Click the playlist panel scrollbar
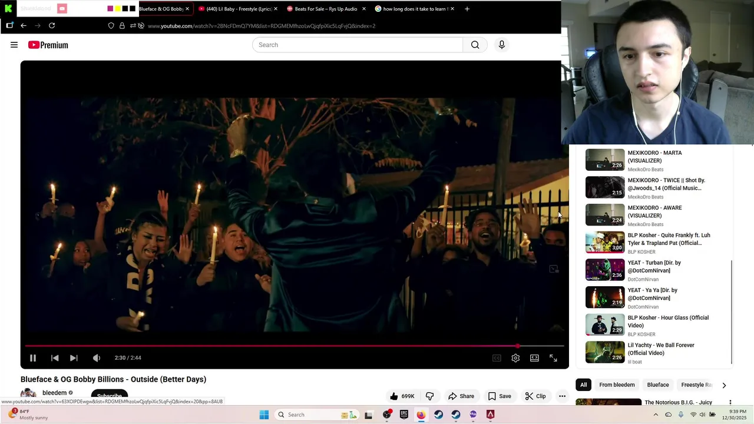 click(731, 312)
